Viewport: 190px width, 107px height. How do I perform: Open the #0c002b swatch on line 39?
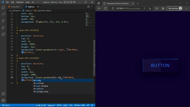67,50
